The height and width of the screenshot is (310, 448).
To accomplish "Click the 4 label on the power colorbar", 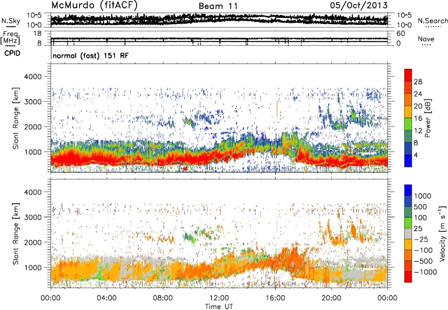I will pyautogui.click(x=416, y=155).
